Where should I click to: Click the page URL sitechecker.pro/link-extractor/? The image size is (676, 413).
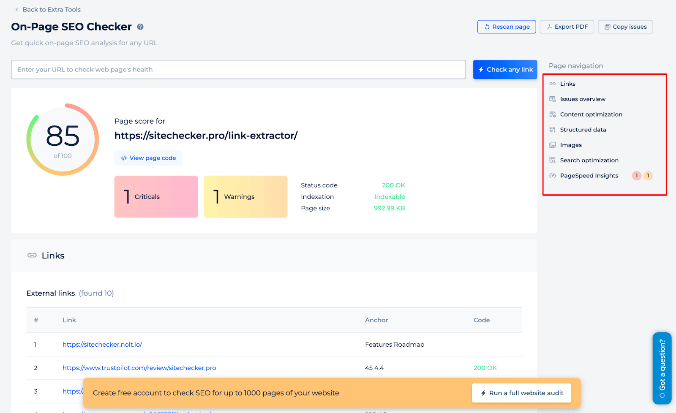click(206, 136)
